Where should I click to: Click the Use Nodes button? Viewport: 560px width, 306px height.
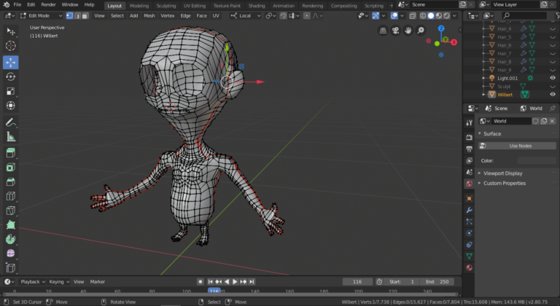(x=520, y=146)
